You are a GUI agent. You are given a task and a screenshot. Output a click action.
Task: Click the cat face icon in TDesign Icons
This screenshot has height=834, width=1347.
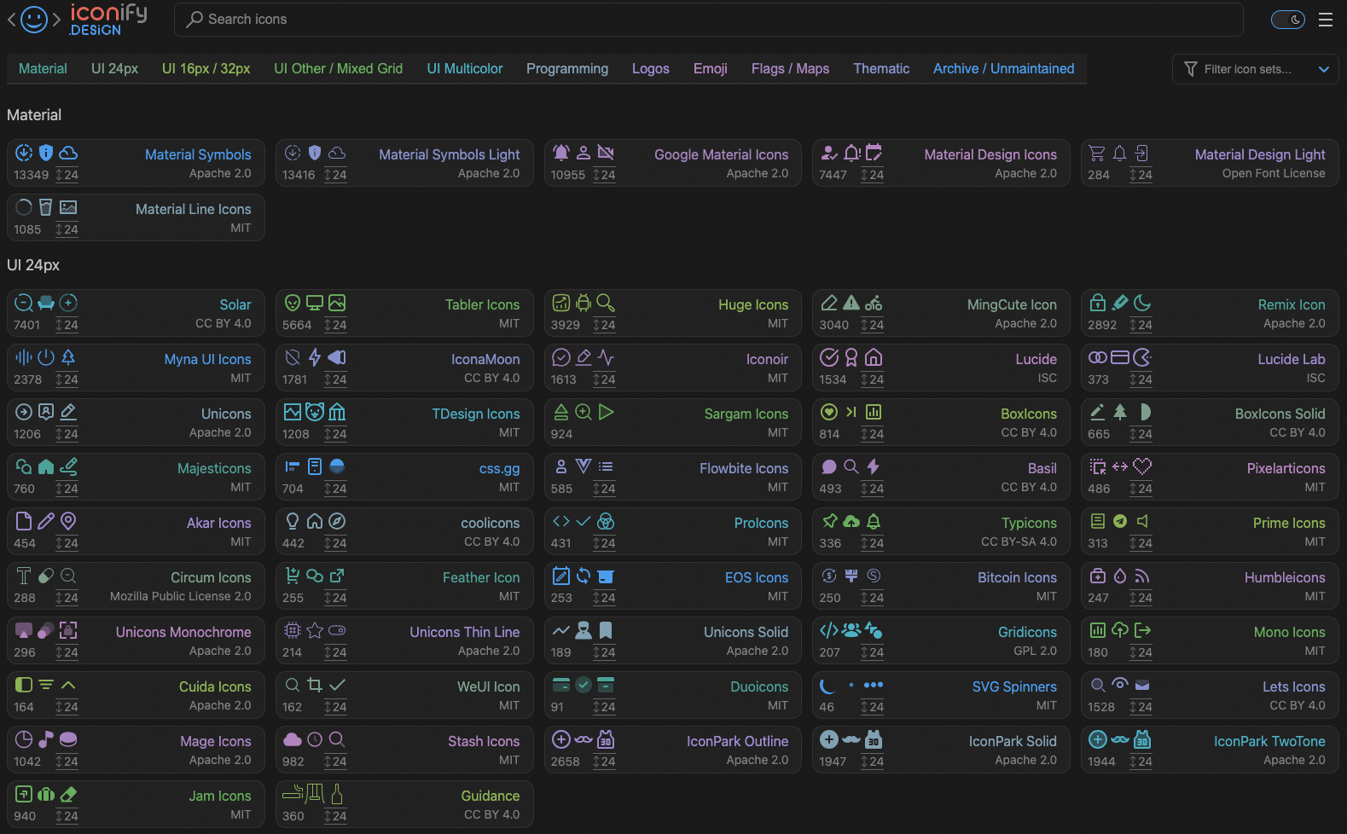[x=315, y=412]
